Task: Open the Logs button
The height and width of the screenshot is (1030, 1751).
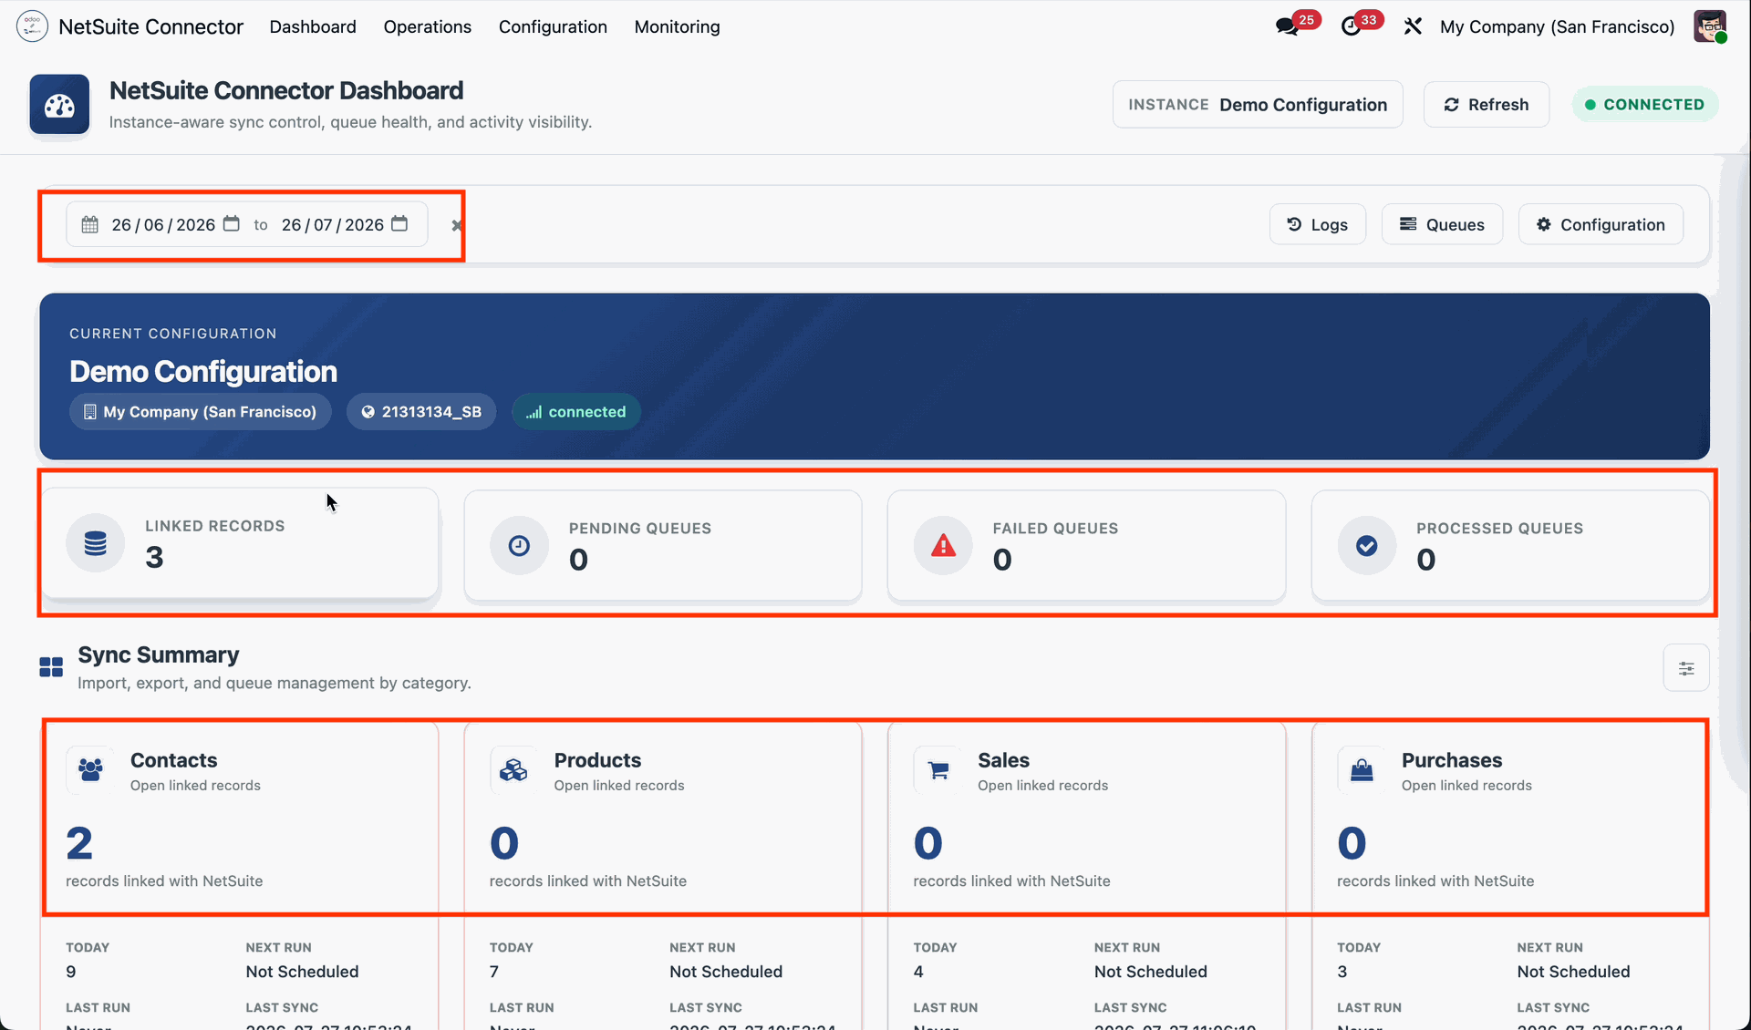Action: pyautogui.click(x=1318, y=224)
